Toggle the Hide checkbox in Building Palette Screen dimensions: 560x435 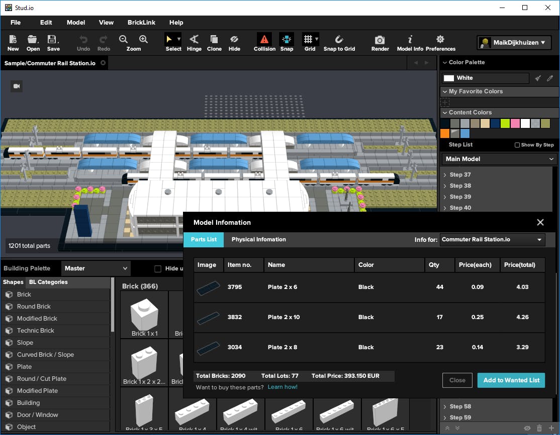point(158,268)
